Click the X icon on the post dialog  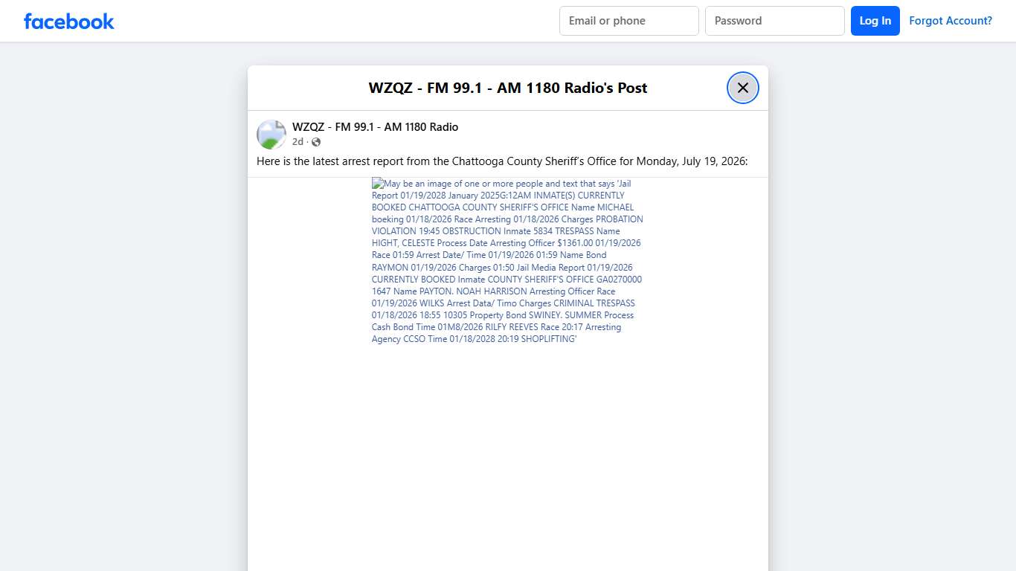[x=742, y=87]
